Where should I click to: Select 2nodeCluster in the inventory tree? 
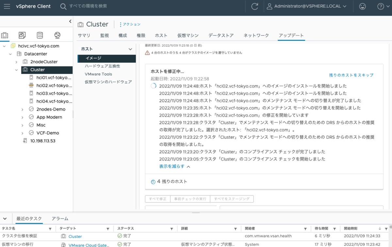pyautogui.click(x=44, y=62)
